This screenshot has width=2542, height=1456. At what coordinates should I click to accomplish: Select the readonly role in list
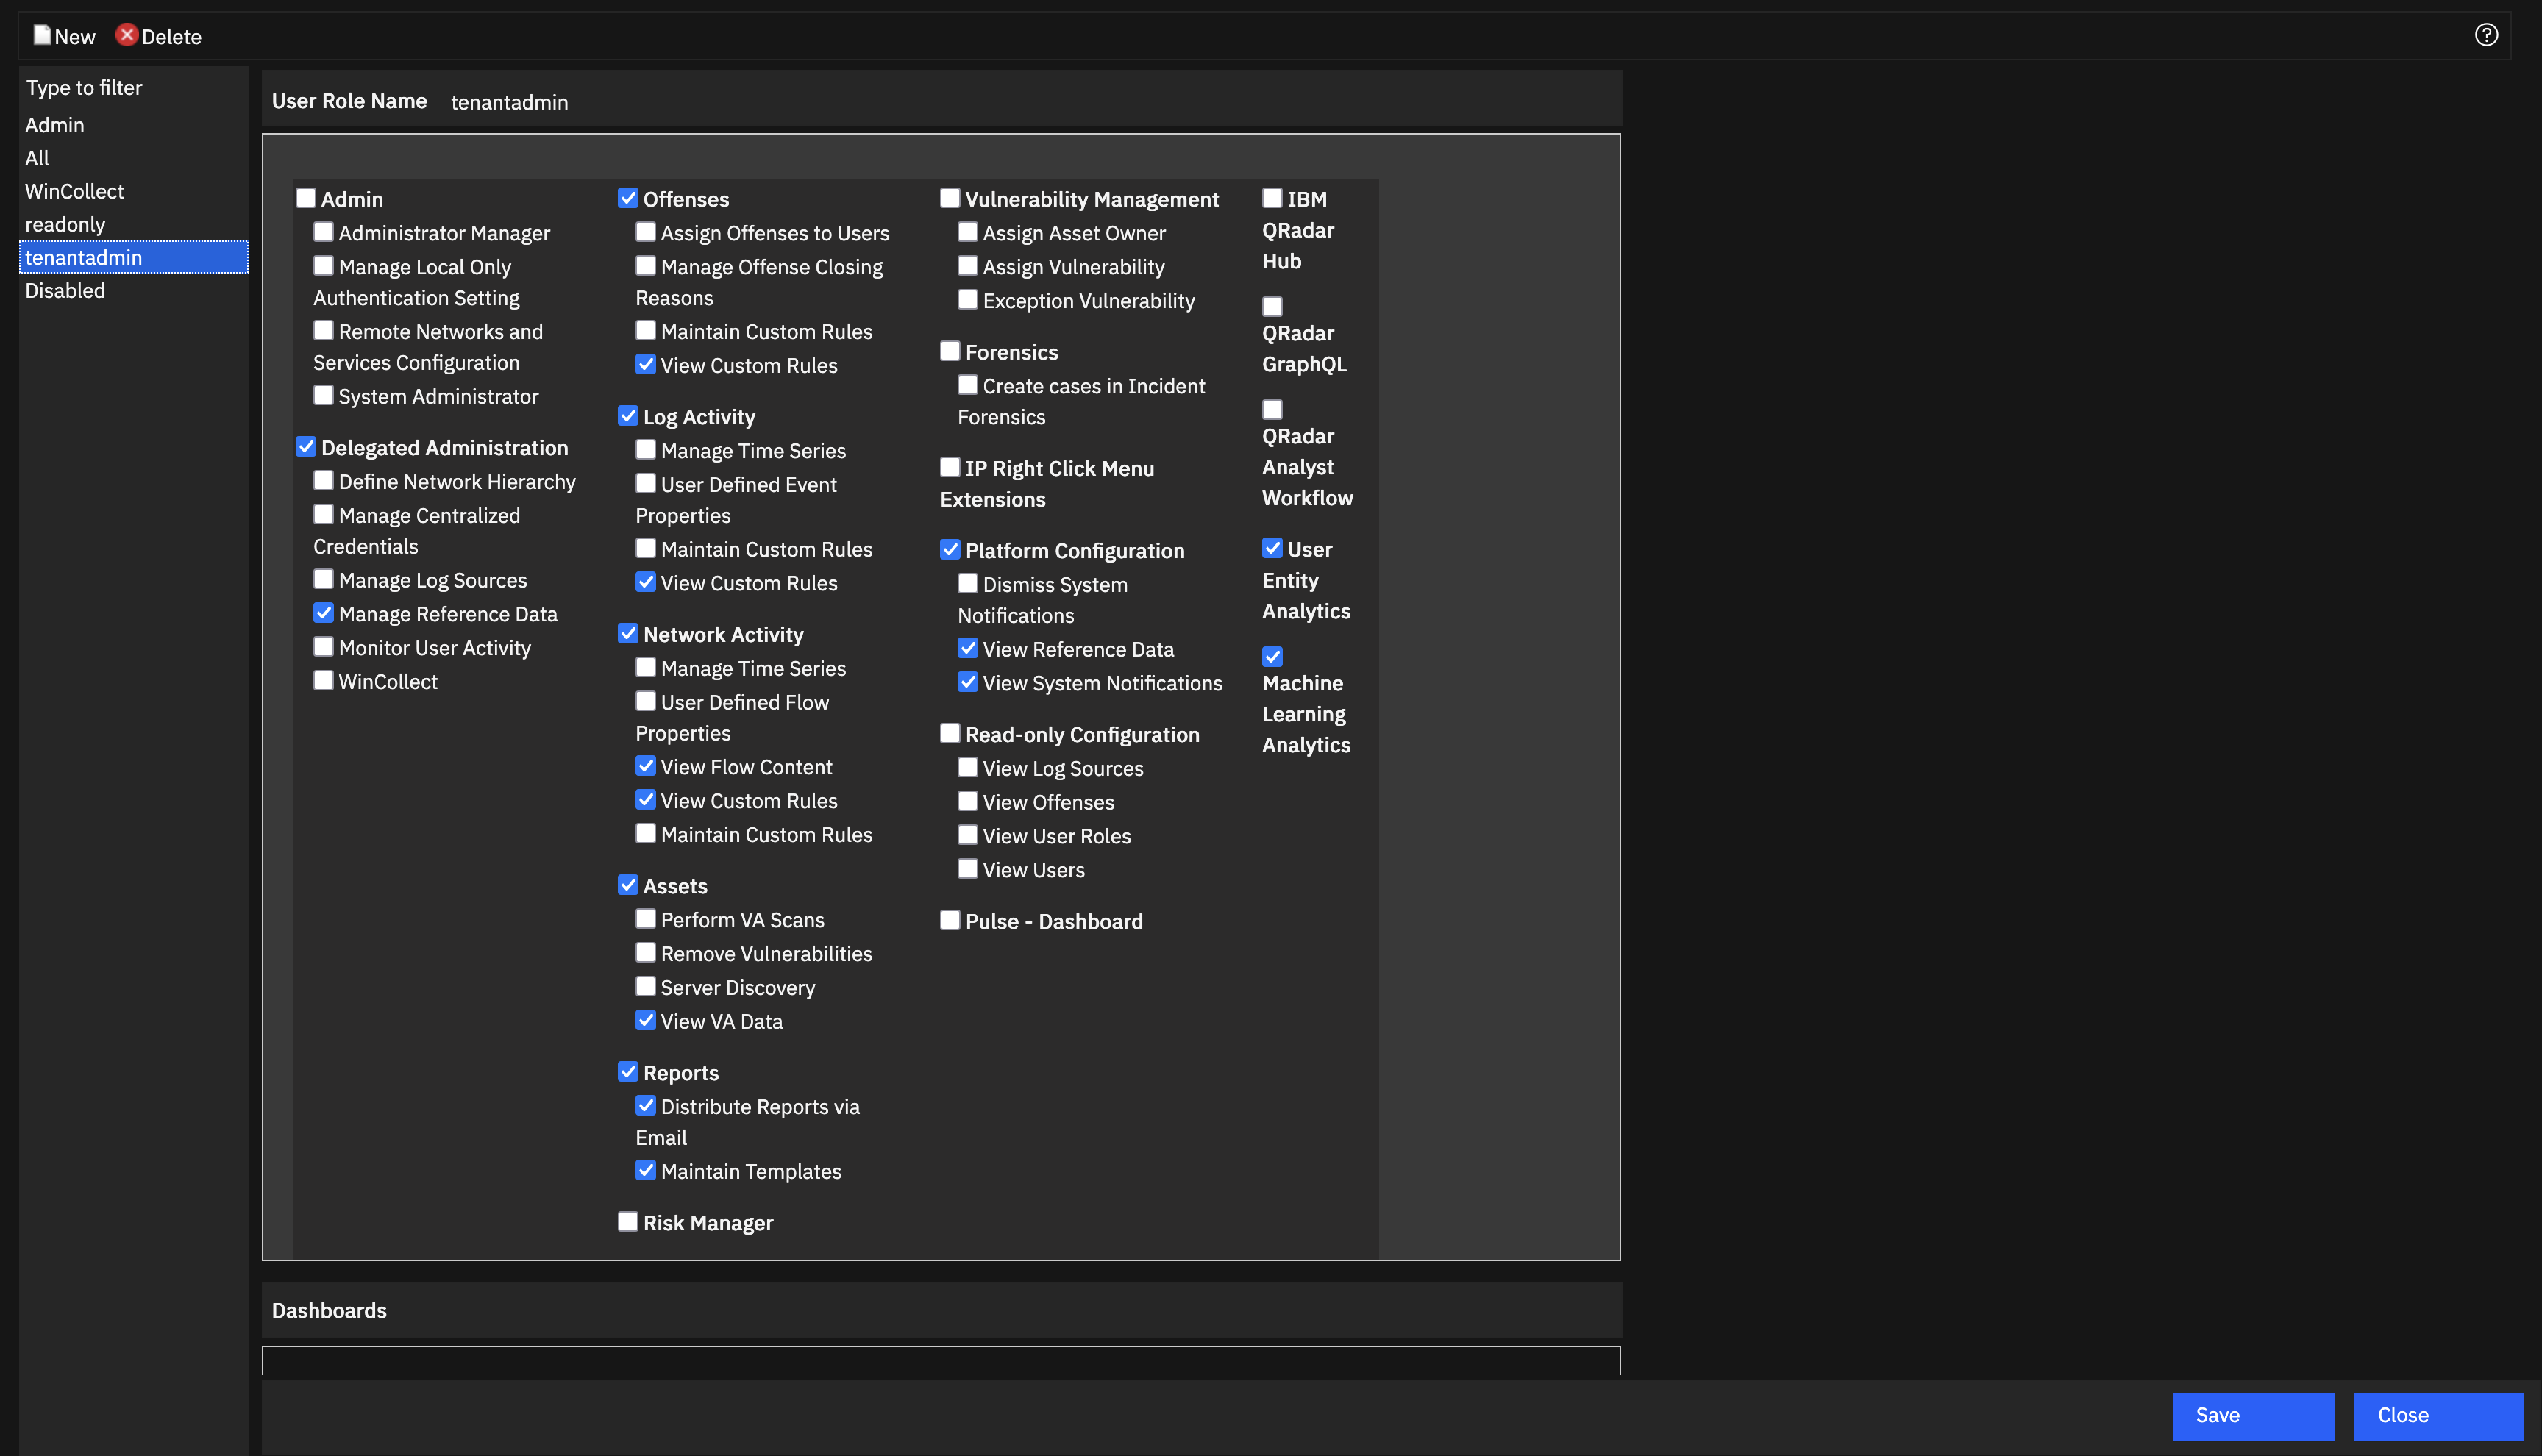[65, 224]
